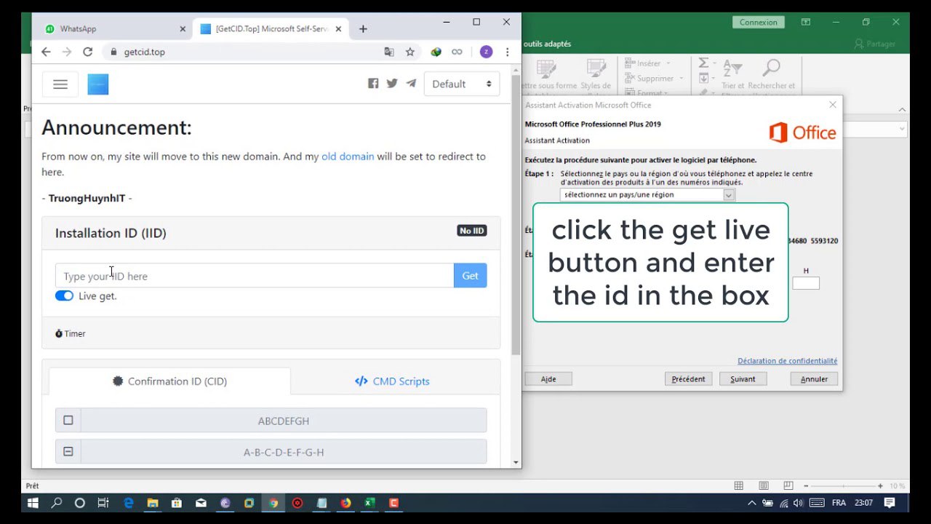Click the Connexion button in Excel
The height and width of the screenshot is (524, 931).
point(759,23)
